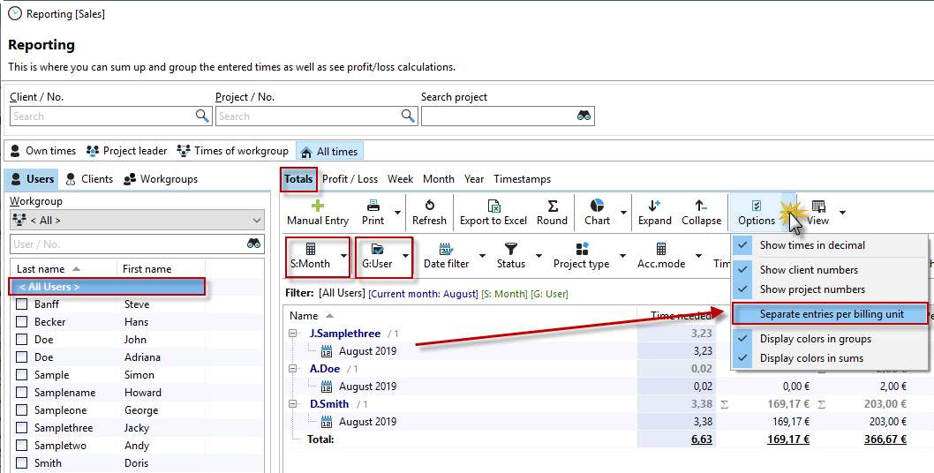
Task: Click the Chart pie icon
Action: click(597, 205)
